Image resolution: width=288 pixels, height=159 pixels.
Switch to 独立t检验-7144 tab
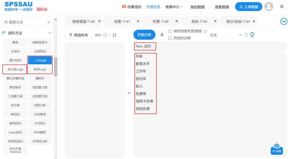point(238,21)
